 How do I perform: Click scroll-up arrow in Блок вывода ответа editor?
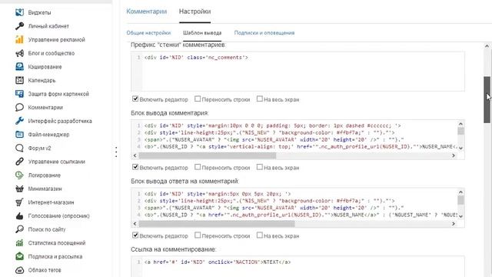460,192
